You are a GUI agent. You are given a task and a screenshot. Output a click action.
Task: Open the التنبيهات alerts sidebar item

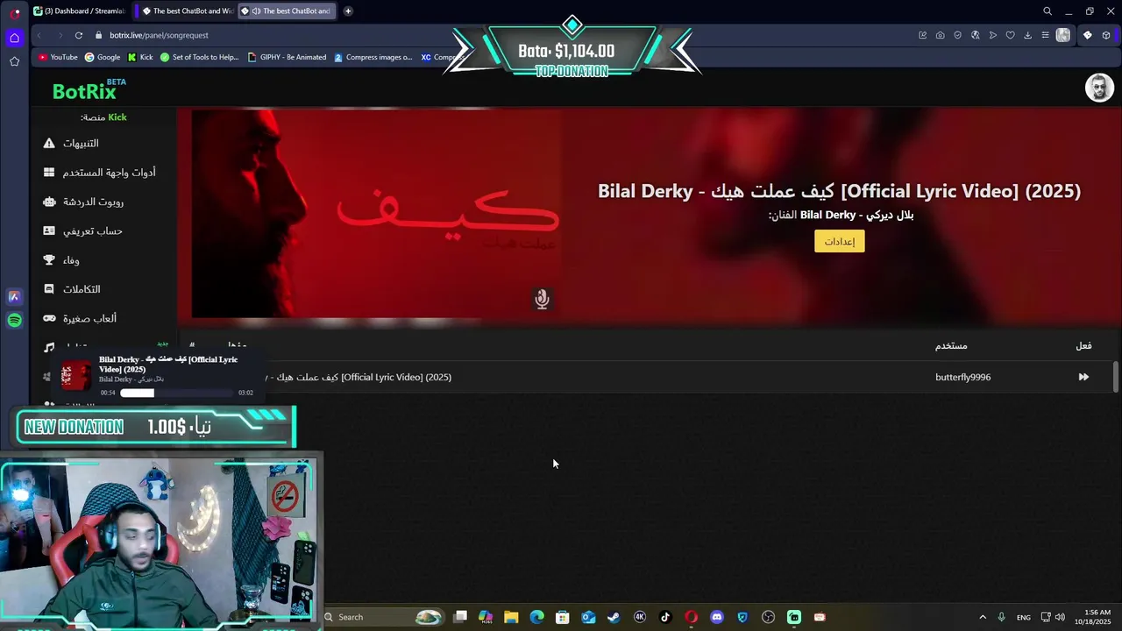(71, 143)
